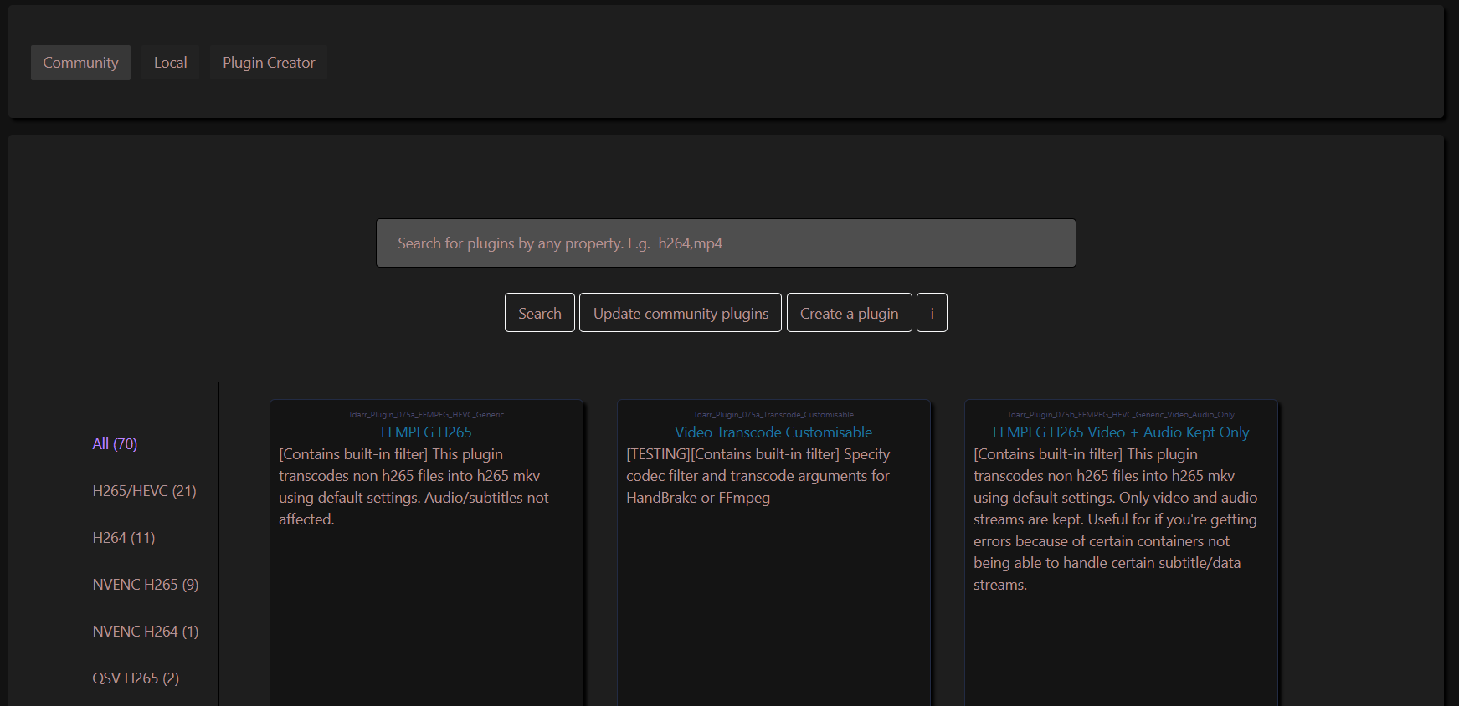Click text 'being able to handle certain subtitle/data'
Image resolution: width=1459 pixels, height=706 pixels.
(1107, 563)
